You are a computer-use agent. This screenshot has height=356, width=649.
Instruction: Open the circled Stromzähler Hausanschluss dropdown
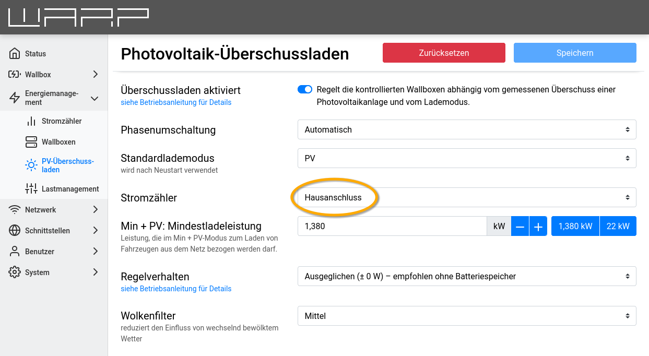pyautogui.click(x=466, y=197)
